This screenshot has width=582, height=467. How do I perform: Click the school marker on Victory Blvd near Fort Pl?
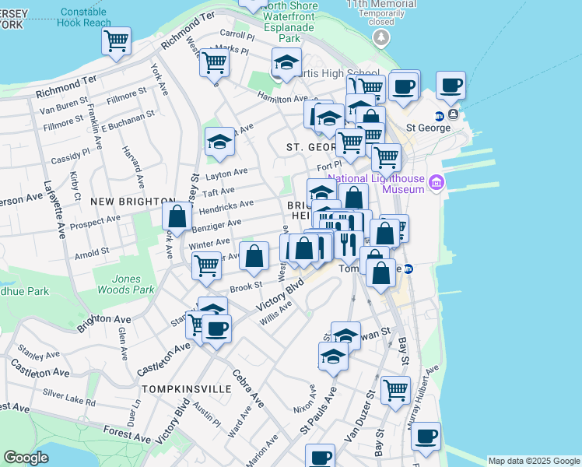coord(321,192)
